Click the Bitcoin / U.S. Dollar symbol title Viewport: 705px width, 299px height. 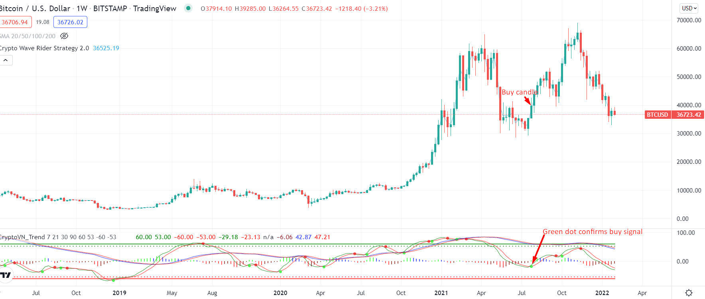tap(35, 8)
